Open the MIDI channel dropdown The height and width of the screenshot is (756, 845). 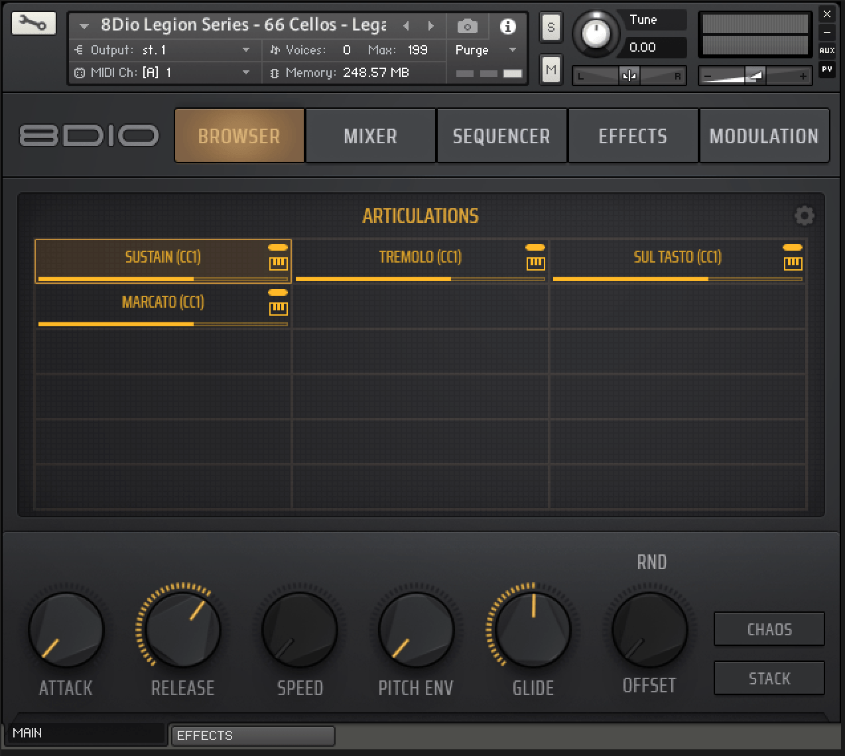coord(246,72)
